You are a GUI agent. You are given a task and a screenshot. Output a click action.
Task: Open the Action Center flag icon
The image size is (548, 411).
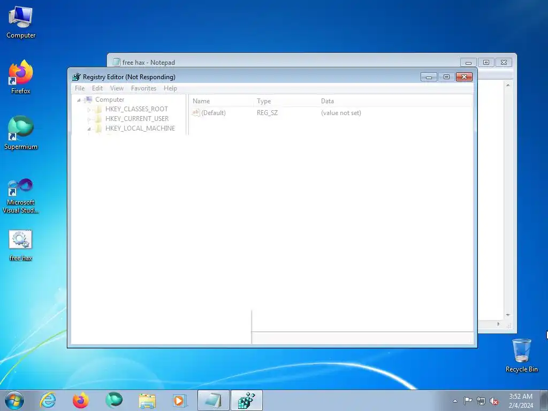tap(468, 401)
